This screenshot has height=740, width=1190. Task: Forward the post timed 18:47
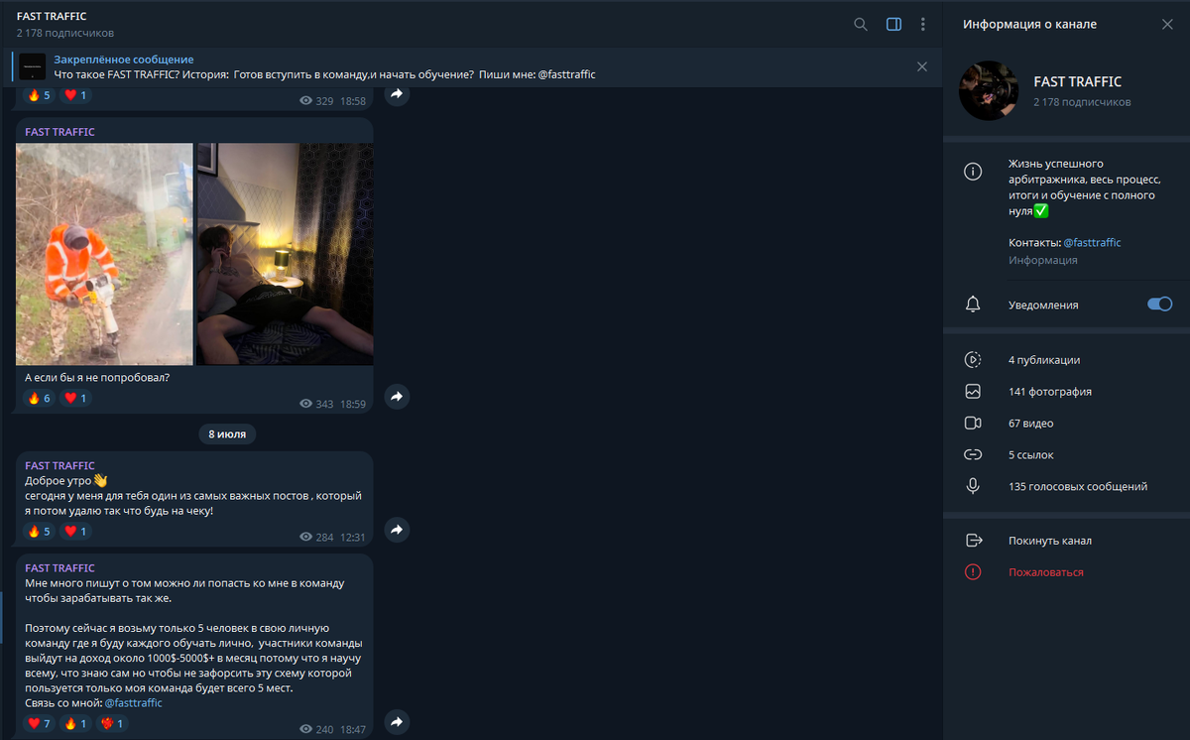tap(397, 722)
